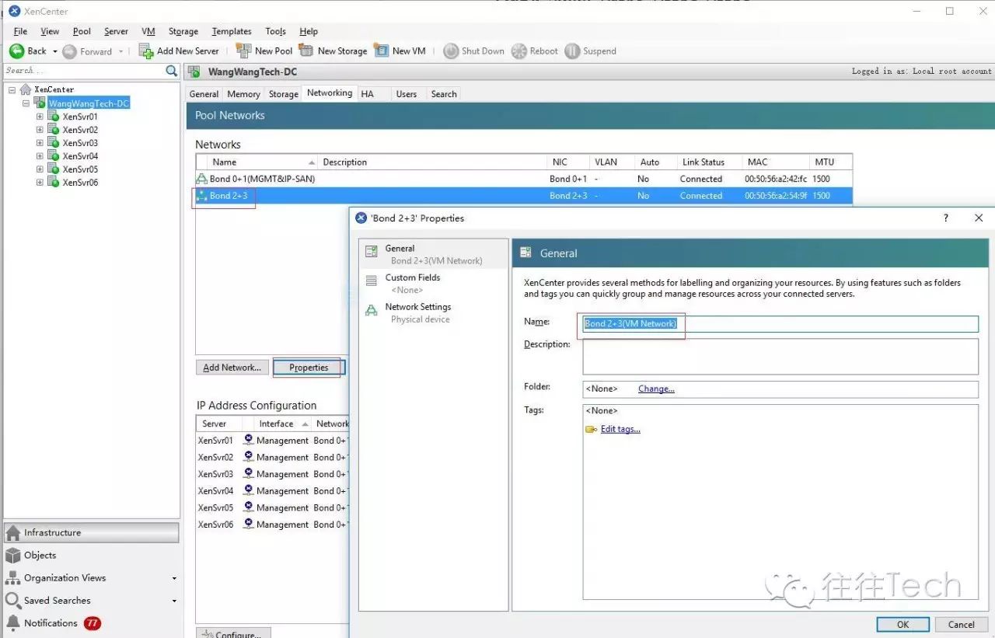Open the Objects navigation pane
The height and width of the screenshot is (638, 995).
click(x=92, y=555)
